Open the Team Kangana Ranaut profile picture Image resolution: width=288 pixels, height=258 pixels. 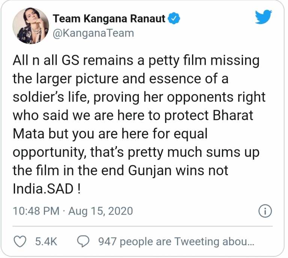[x=31, y=26]
